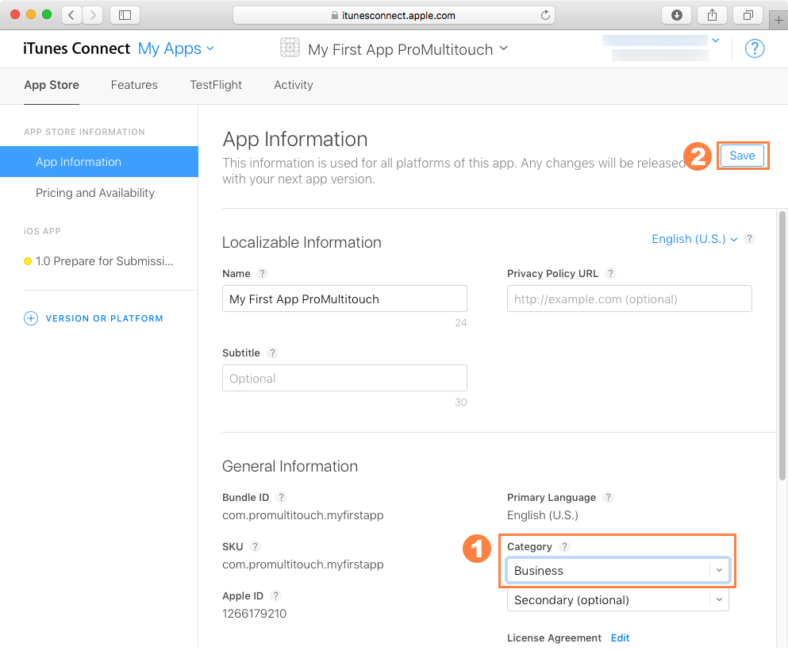The height and width of the screenshot is (651, 788).
Task: Open the account menu chevron
Action: pos(716,40)
